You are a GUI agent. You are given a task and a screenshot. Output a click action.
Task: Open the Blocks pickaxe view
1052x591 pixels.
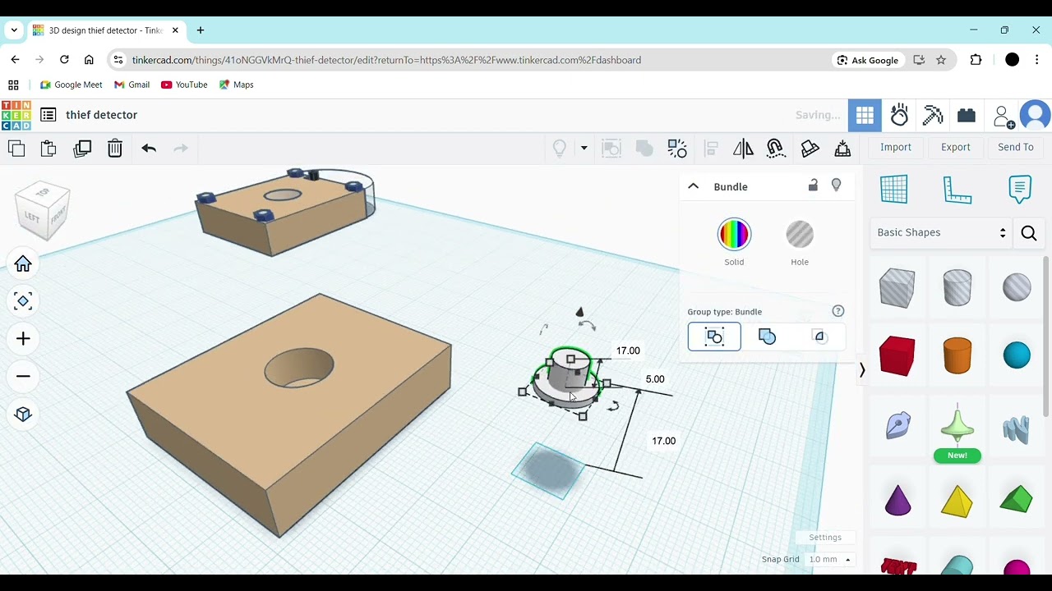(933, 116)
